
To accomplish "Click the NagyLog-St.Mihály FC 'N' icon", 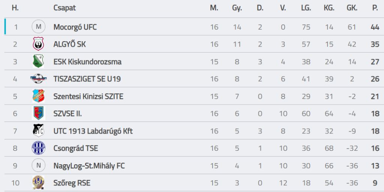I will (39, 165).
